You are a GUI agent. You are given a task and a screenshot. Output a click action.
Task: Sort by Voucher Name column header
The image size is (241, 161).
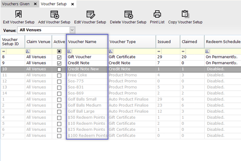[87, 42]
